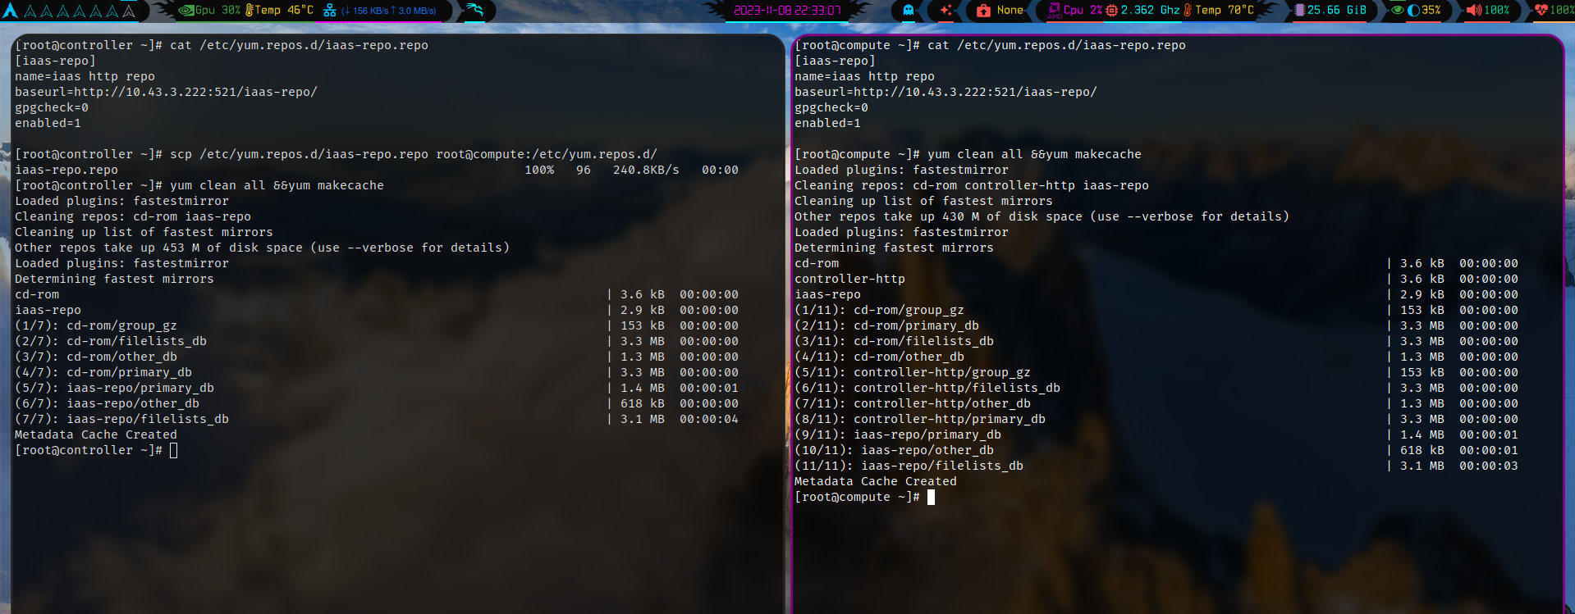Click the memory 25.66 GiB indicator
The height and width of the screenshot is (614, 1575).
tap(1330, 11)
